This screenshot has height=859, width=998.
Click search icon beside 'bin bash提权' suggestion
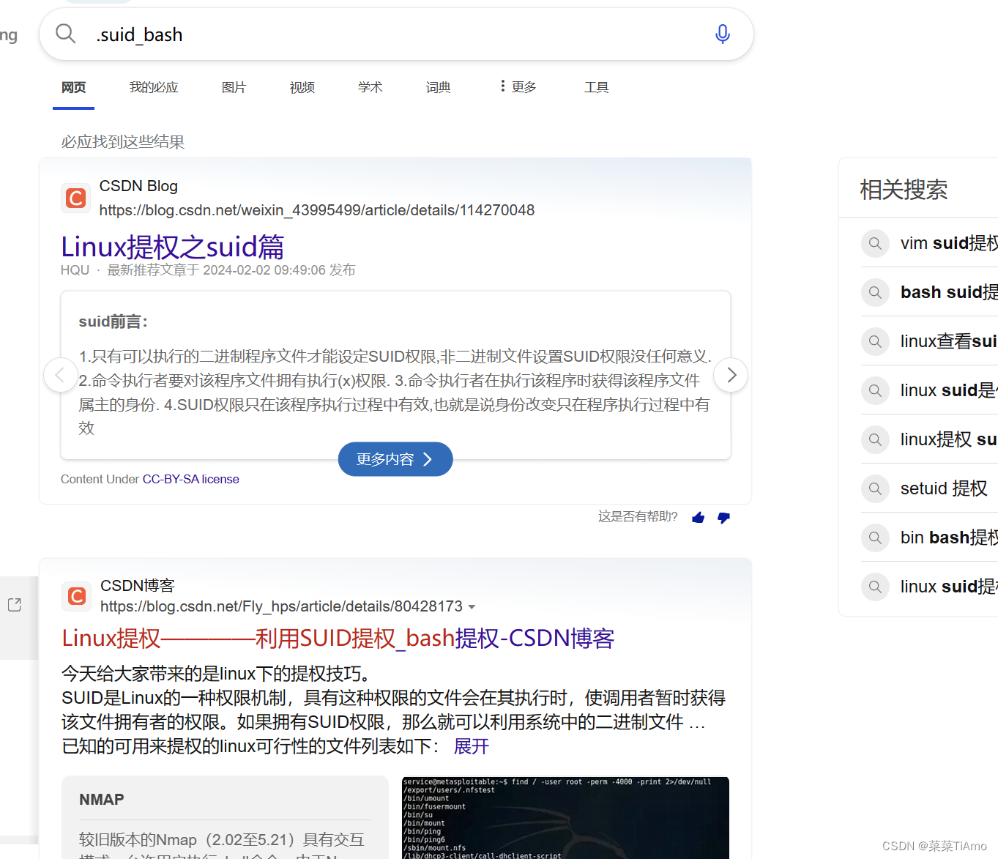[x=875, y=538]
